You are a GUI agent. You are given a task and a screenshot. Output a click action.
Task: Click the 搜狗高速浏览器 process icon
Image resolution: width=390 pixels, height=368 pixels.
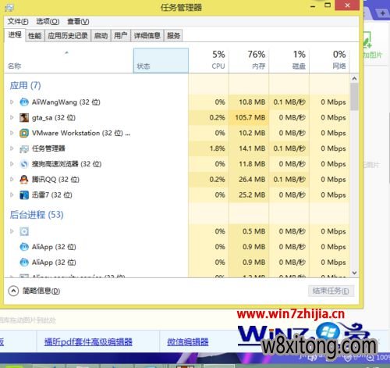point(24,164)
